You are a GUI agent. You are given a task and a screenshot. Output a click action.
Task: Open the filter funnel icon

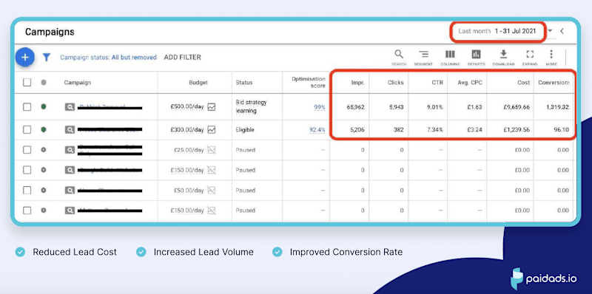[x=47, y=58]
